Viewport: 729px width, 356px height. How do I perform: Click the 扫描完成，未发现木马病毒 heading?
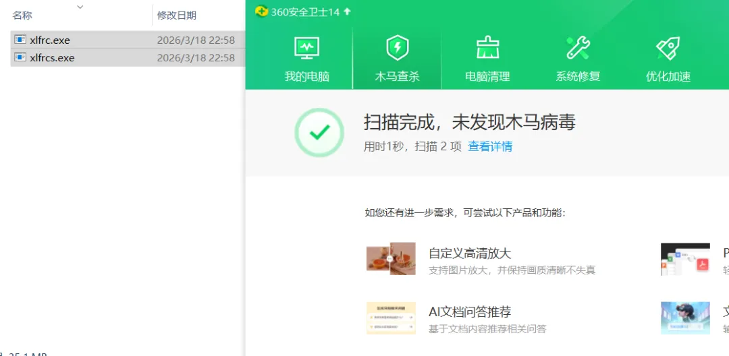[470, 123]
